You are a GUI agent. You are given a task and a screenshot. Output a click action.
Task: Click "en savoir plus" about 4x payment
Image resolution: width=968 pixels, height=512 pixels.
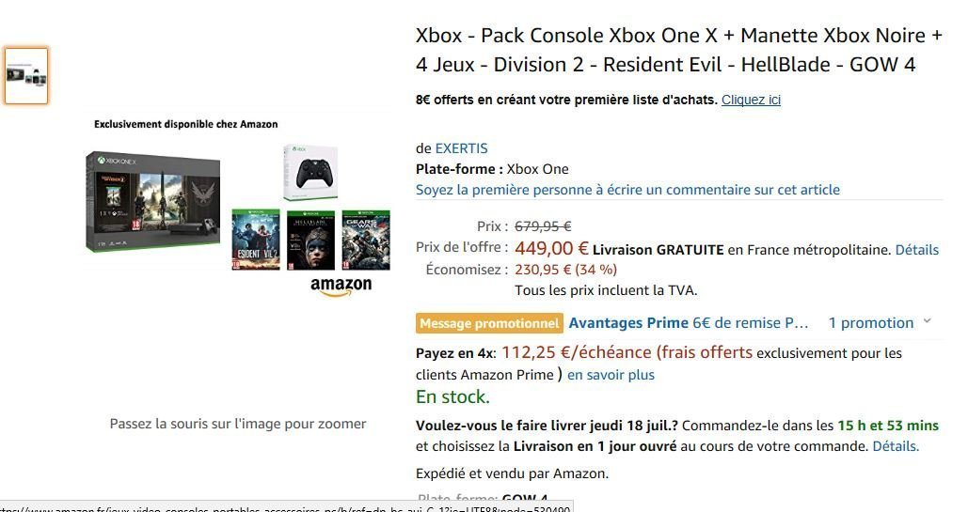click(x=611, y=375)
